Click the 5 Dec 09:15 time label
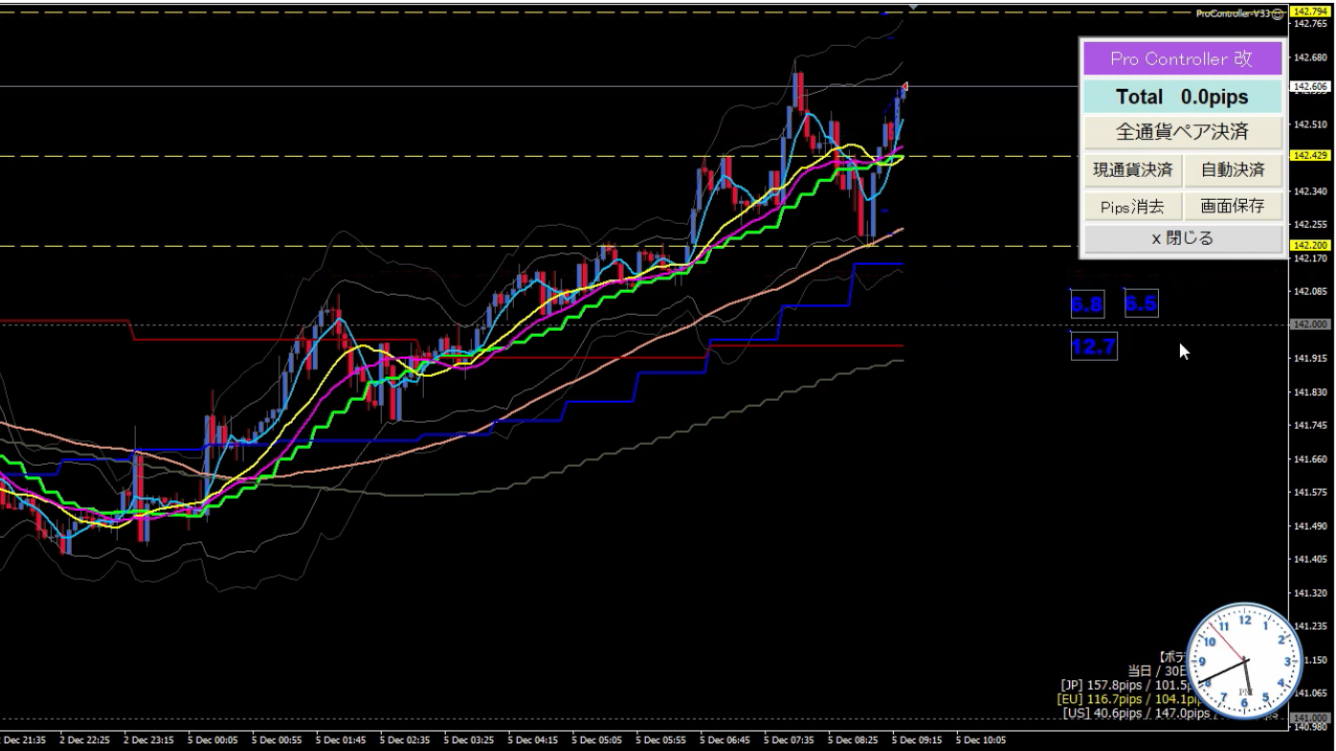Image resolution: width=1336 pixels, height=751 pixels. coord(917,740)
